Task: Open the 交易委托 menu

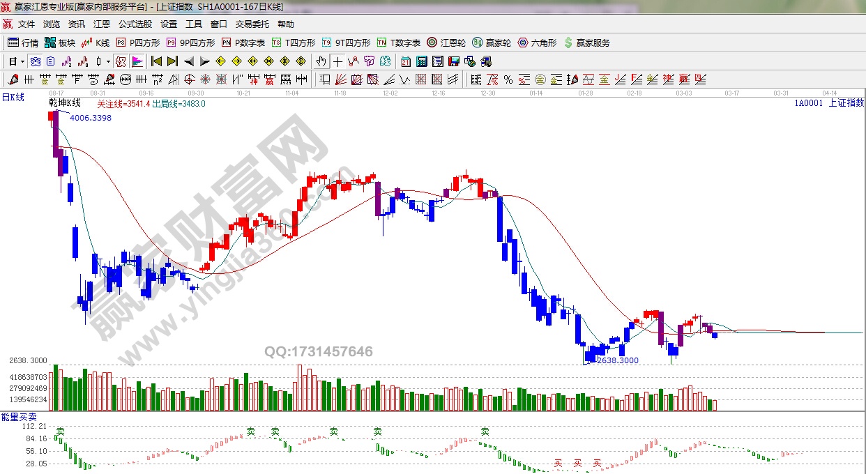Action: click(252, 24)
